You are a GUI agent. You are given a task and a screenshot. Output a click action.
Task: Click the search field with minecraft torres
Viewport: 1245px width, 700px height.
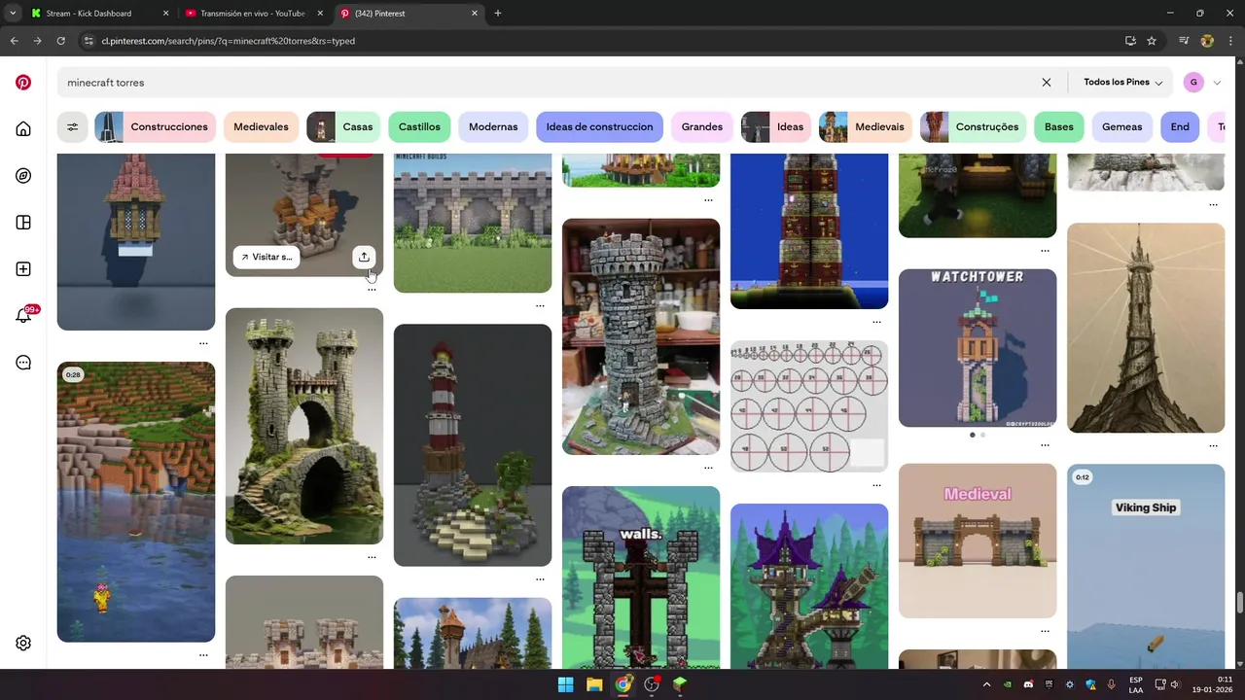click(x=545, y=83)
